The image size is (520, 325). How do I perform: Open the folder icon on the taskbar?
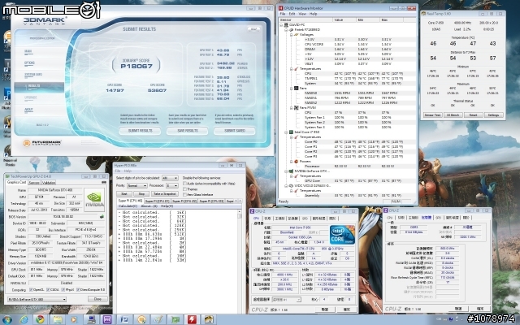58,319
